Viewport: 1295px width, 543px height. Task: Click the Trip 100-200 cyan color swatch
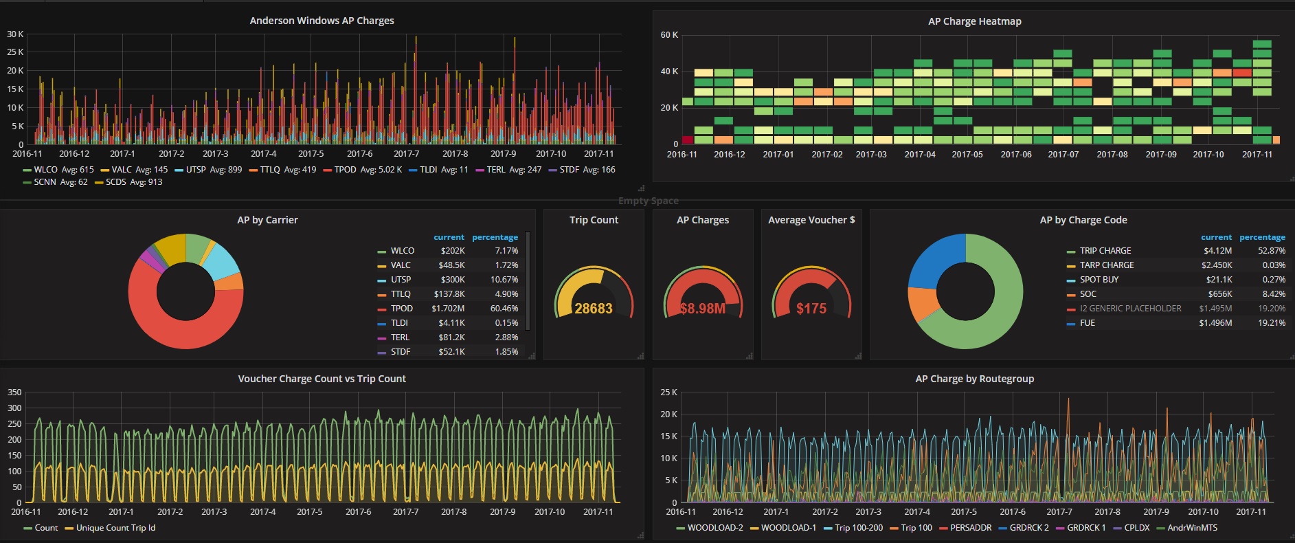(828, 529)
